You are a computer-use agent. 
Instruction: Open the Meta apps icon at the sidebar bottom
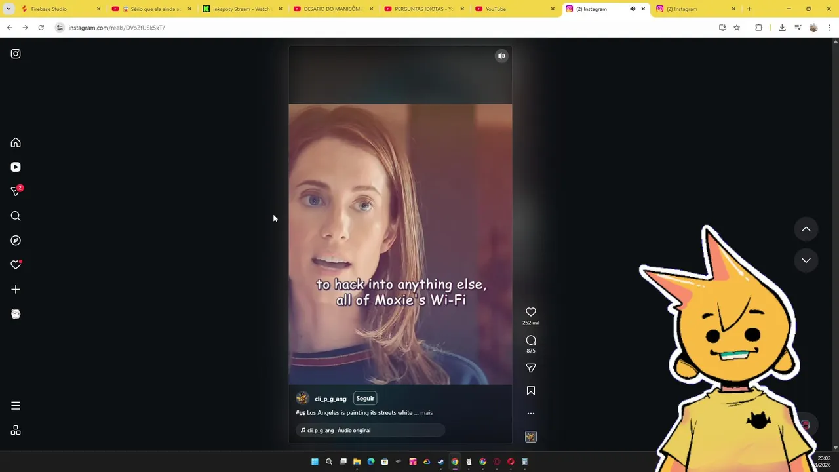tap(16, 431)
